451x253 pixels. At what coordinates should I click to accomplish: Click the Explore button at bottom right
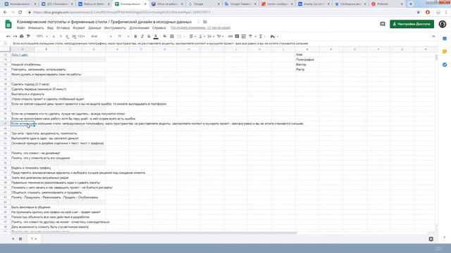coord(431,239)
